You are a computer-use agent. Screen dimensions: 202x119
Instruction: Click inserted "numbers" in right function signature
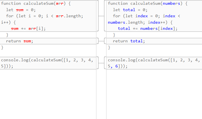[x=172, y=3]
